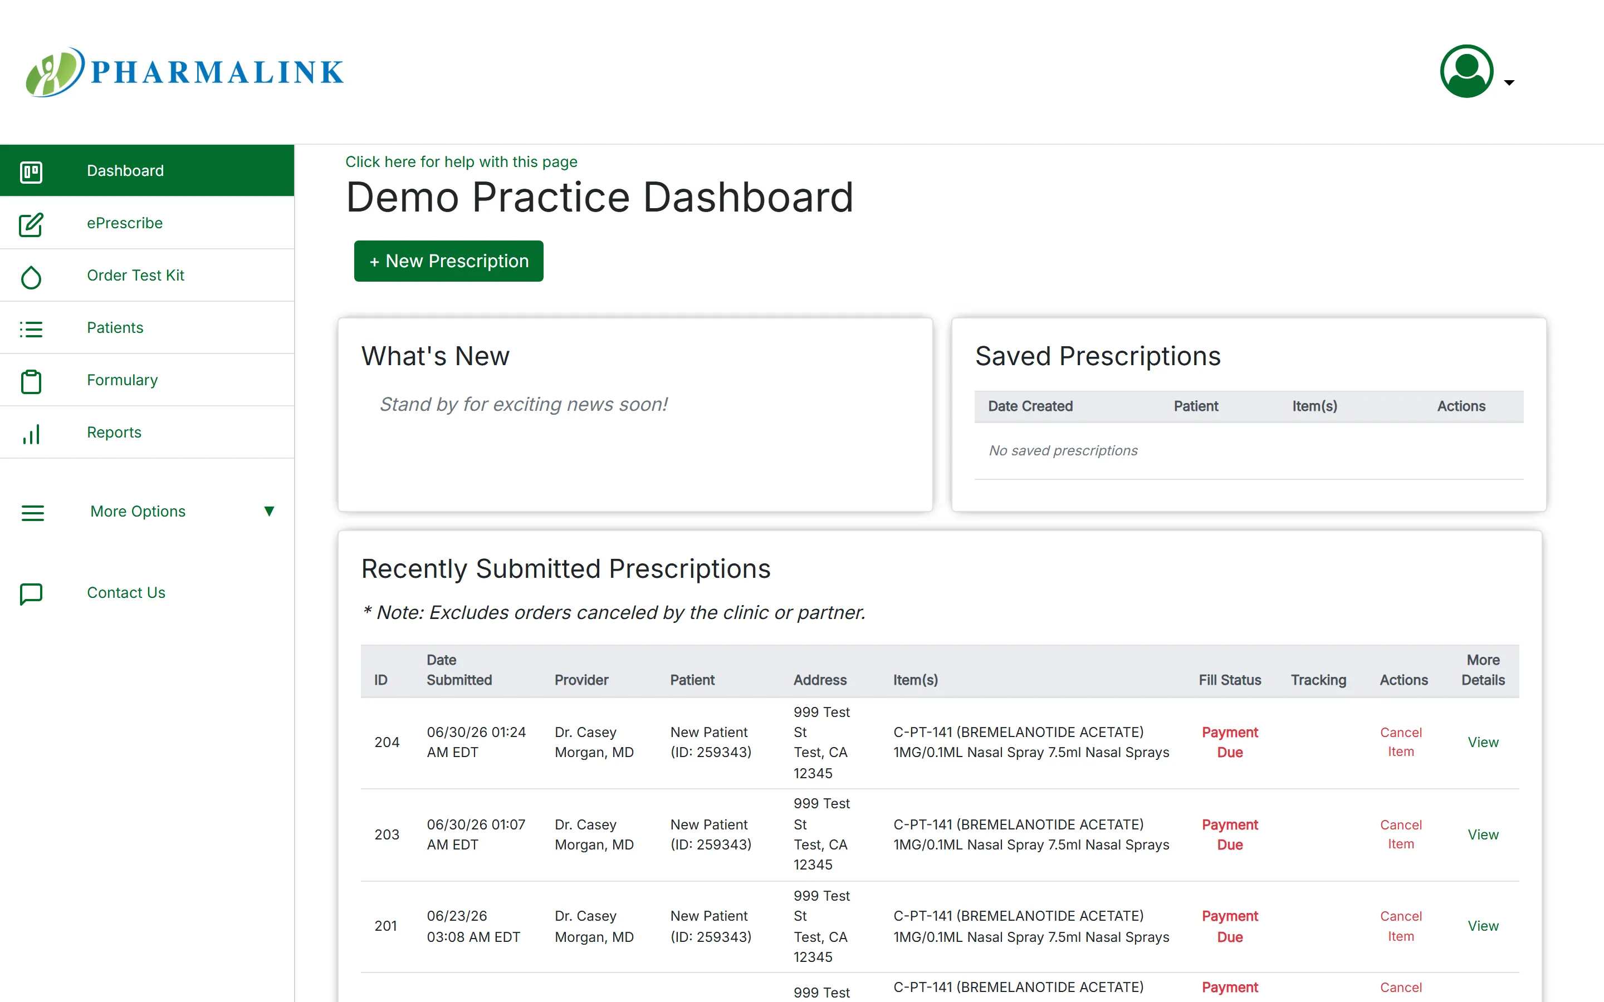Click Dr. Casey Morgan, MD in row 203

tap(594, 834)
